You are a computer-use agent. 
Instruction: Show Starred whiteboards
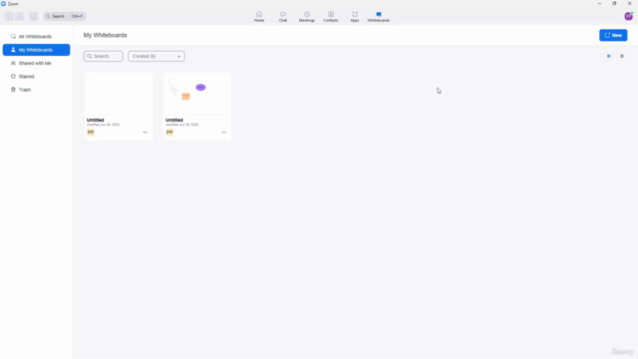pos(36,77)
